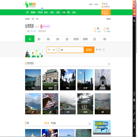Switch to the 景点 tab
Screen dimensions: 137x137
(x=39, y=39)
